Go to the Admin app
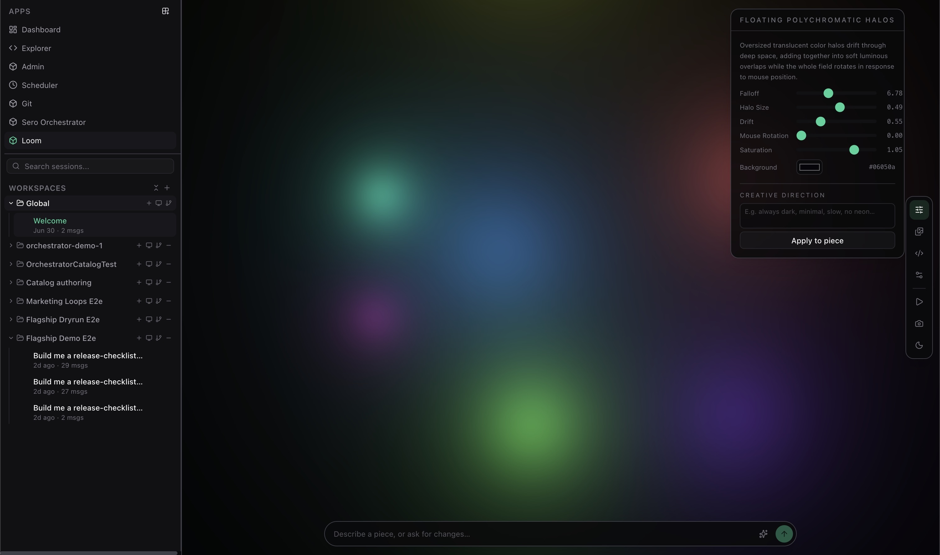940x555 pixels. pyautogui.click(x=90, y=67)
